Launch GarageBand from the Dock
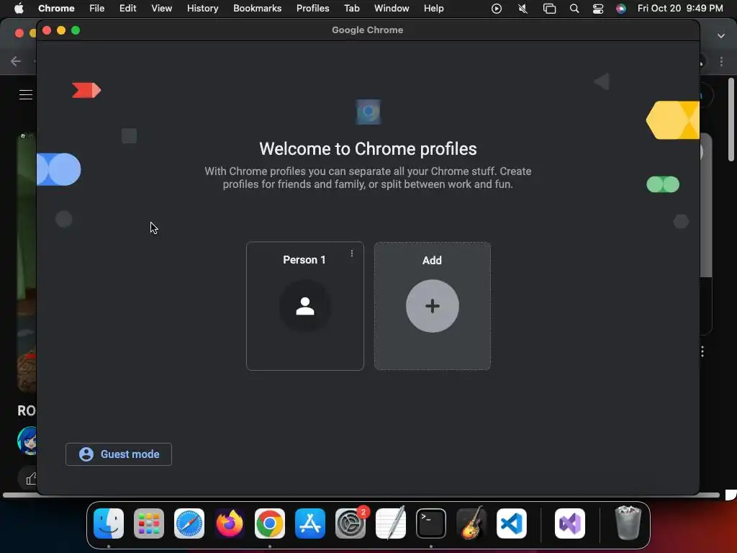 coord(471,523)
